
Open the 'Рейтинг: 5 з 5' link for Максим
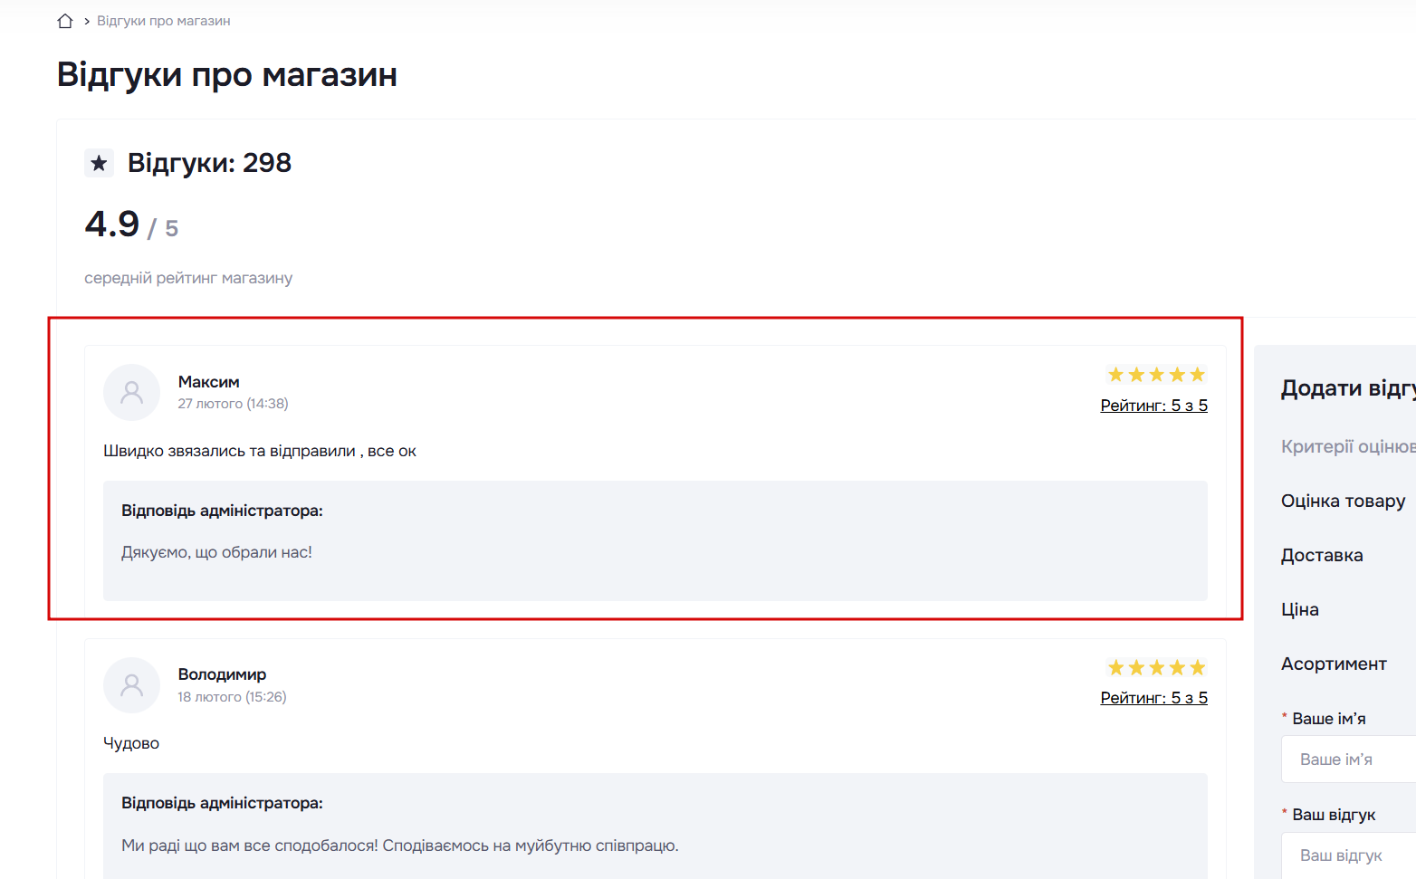pyautogui.click(x=1153, y=406)
